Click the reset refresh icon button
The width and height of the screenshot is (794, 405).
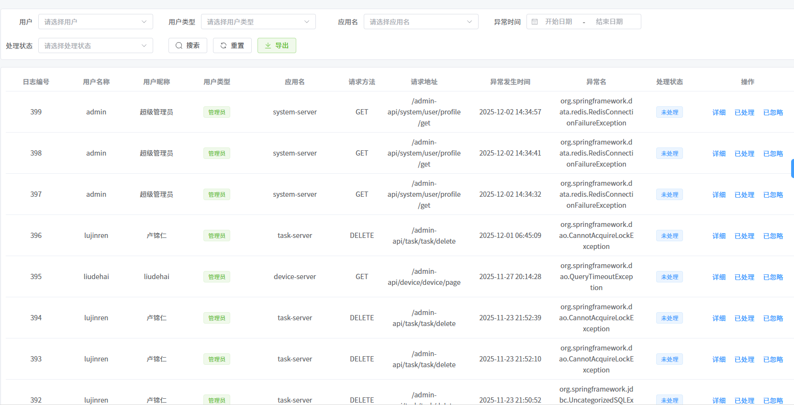(232, 45)
